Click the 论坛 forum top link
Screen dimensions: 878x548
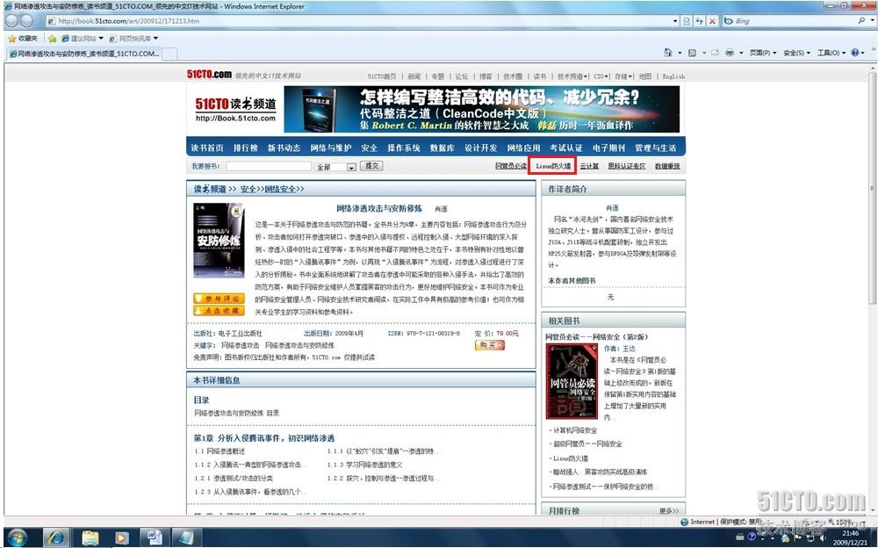(x=462, y=76)
